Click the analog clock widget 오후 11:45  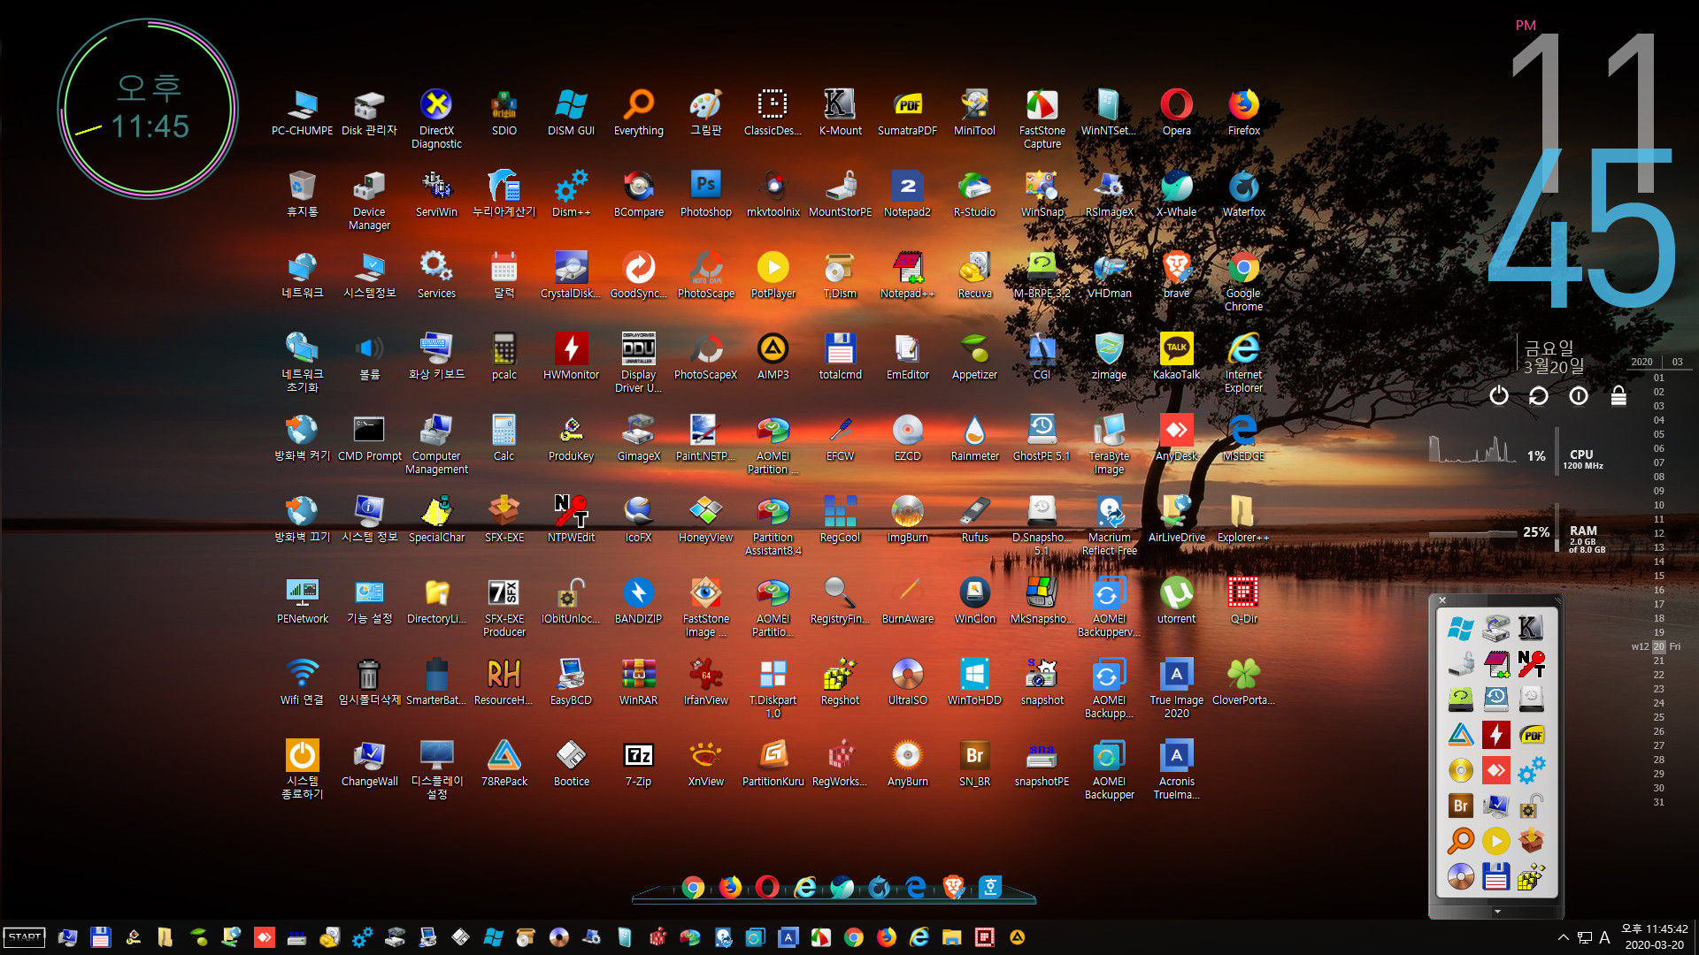148,109
